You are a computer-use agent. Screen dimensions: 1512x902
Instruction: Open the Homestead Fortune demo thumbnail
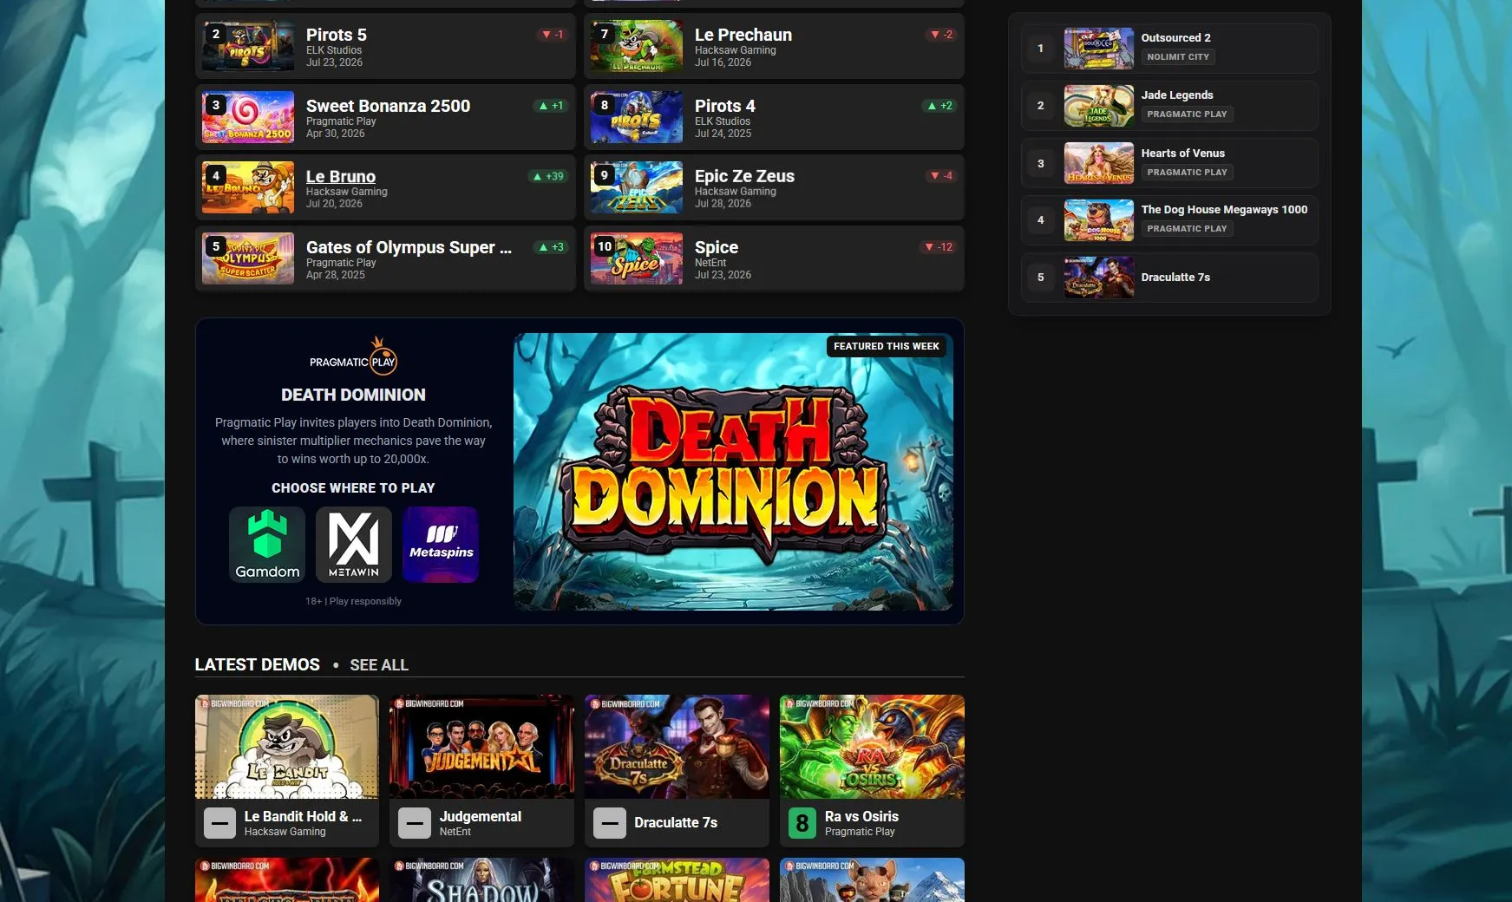point(677,879)
